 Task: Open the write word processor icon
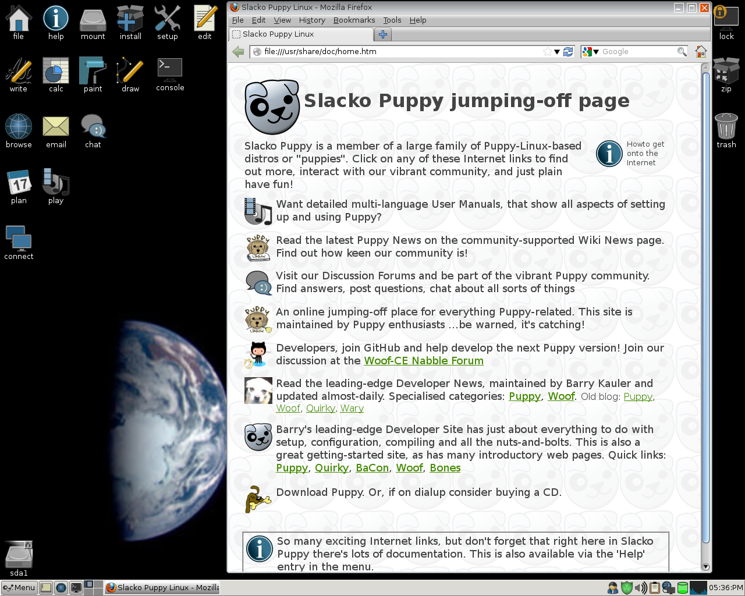pos(19,71)
